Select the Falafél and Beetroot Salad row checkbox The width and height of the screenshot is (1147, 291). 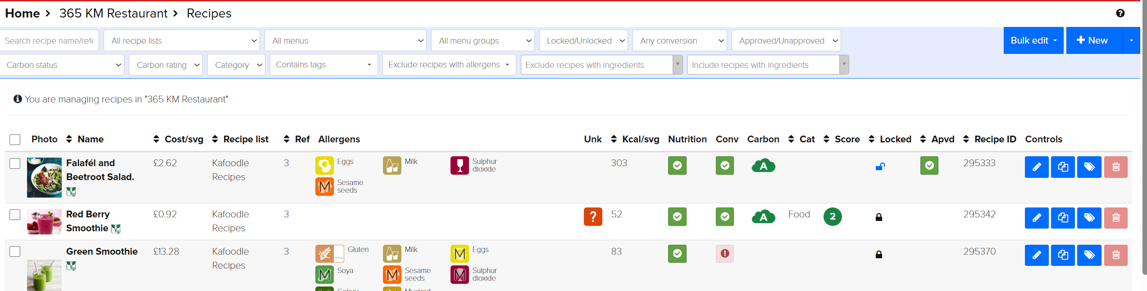[x=14, y=163]
